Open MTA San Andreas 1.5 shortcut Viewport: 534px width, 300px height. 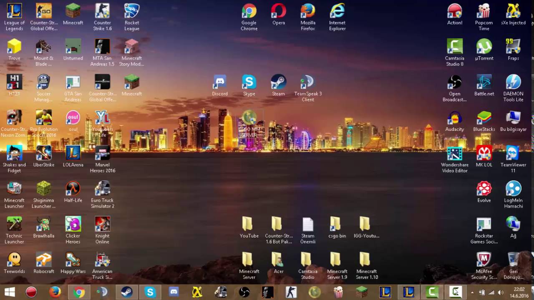point(102,52)
